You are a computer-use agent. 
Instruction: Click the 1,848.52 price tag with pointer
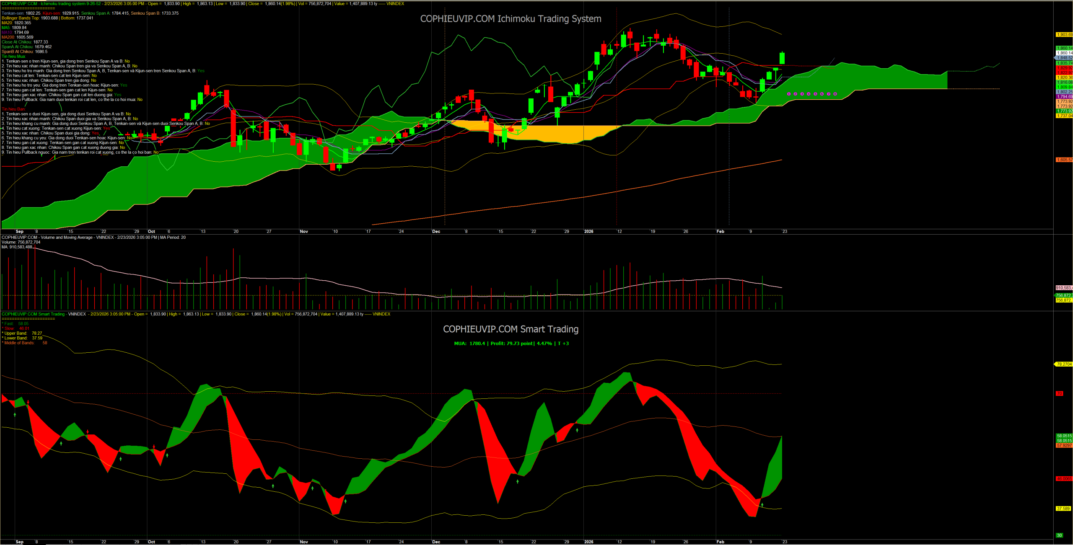(x=1064, y=58)
